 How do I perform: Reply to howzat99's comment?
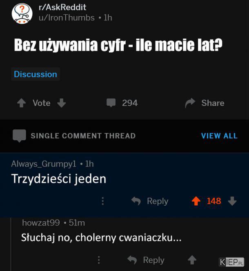tap(146, 260)
